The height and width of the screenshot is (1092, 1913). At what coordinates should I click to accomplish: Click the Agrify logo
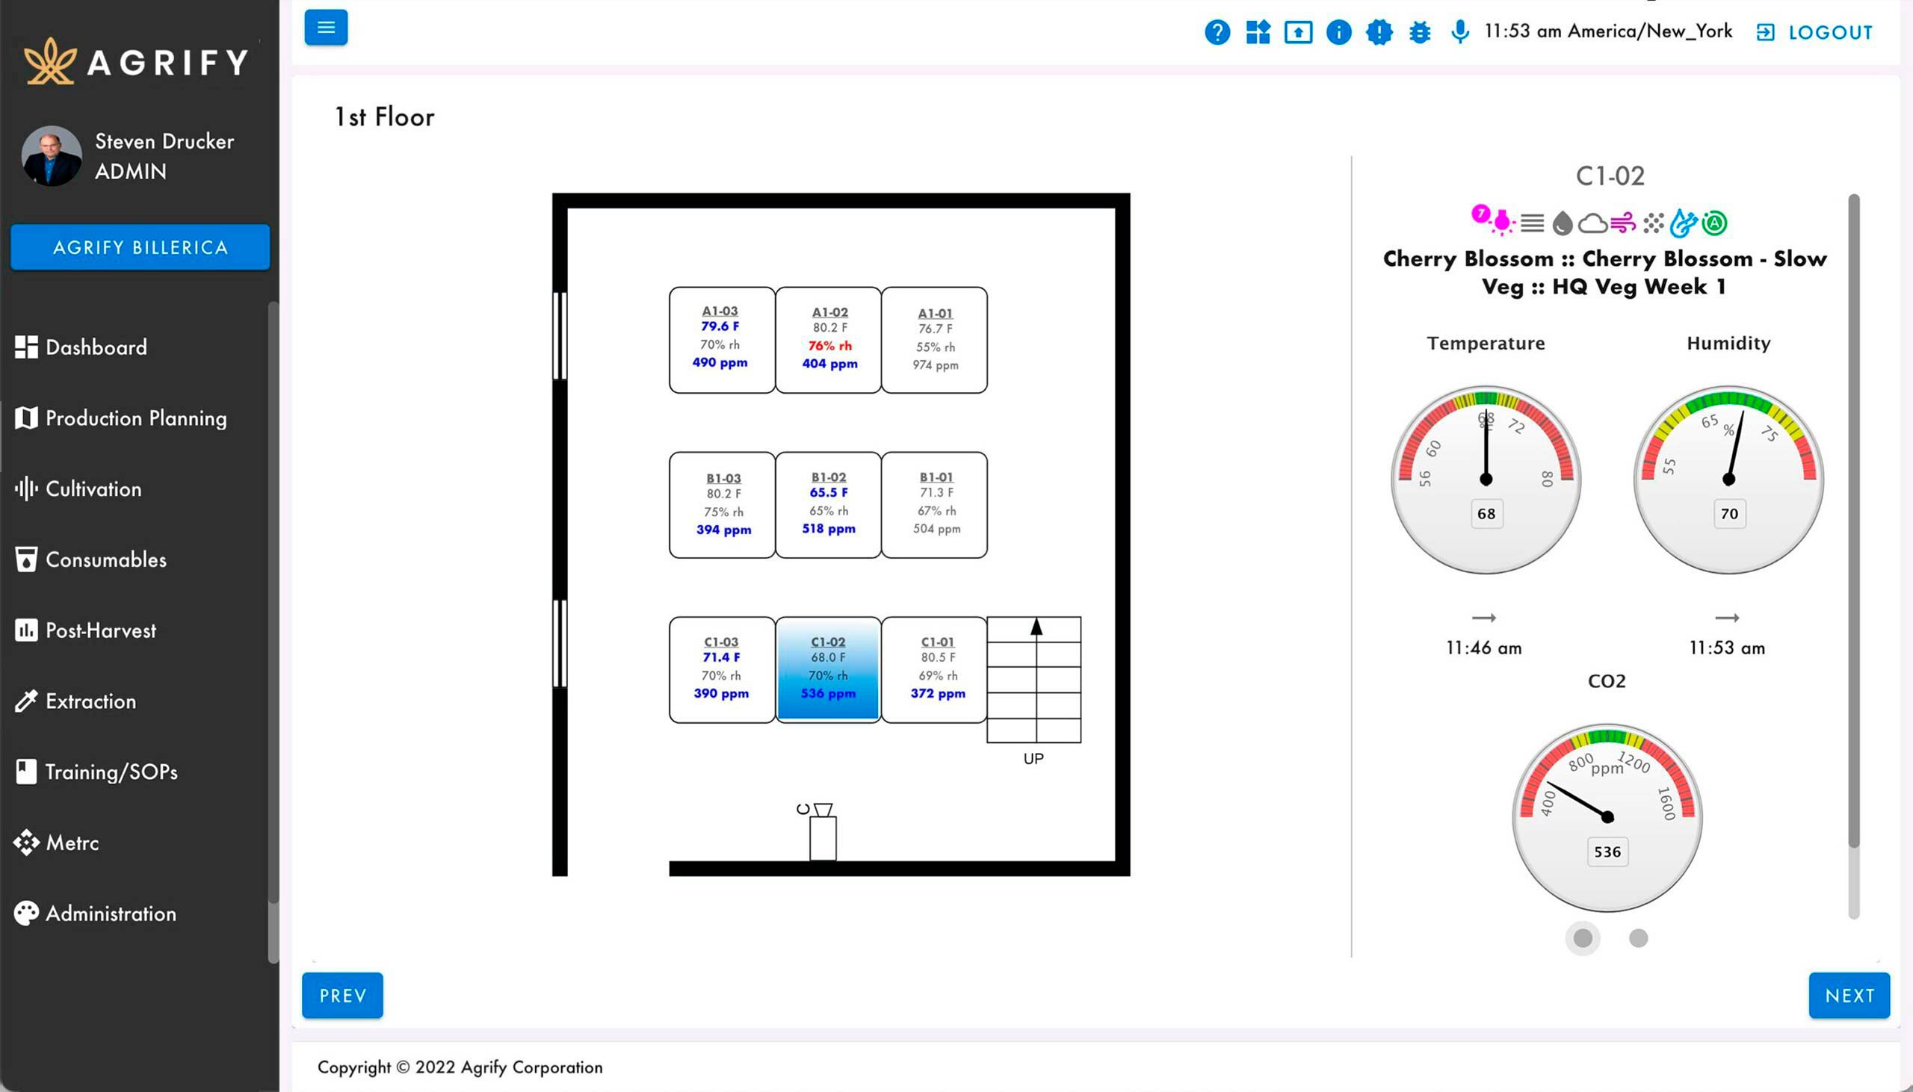click(x=136, y=61)
